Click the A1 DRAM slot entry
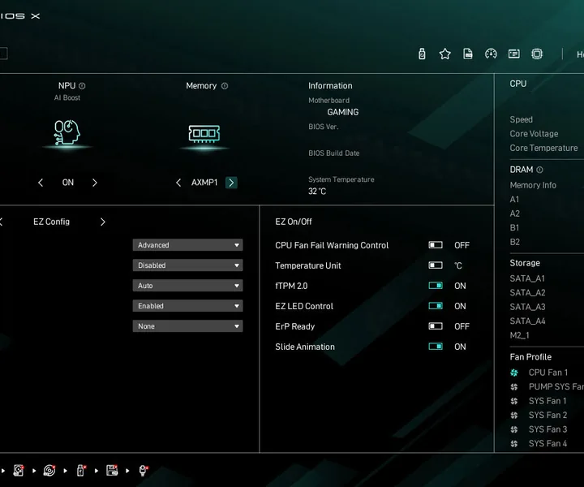Screen dimensions: 584x487 [x=514, y=200]
